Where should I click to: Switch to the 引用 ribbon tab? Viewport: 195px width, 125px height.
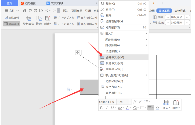pyautogui.click(x=88, y=11)
